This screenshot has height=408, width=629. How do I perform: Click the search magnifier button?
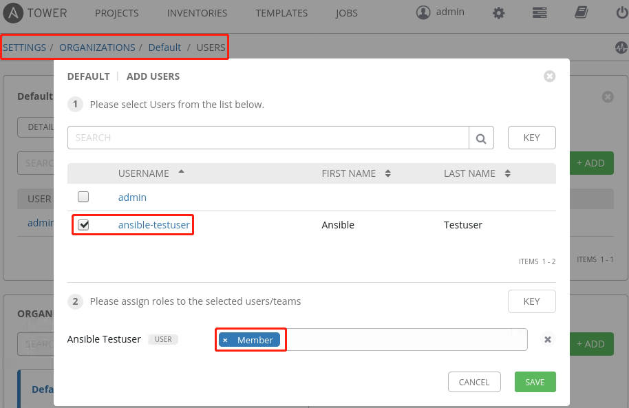pos(482,138)
